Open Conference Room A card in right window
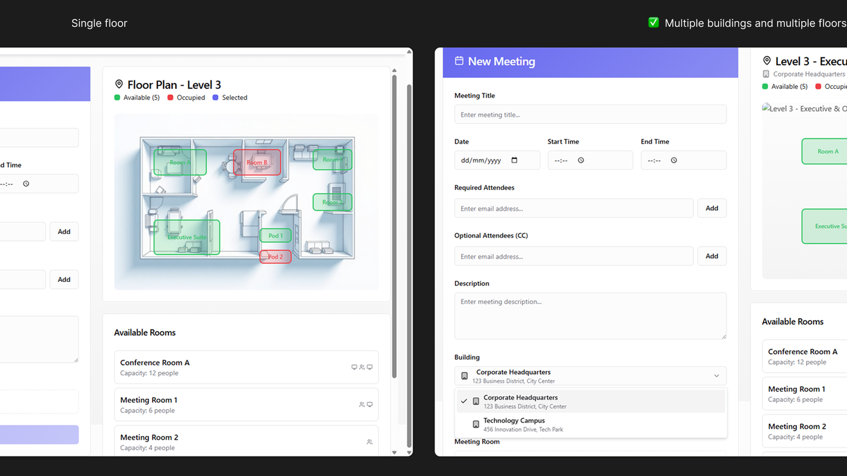847x476 pixels. pyautogui.click(x=805, y=356)
